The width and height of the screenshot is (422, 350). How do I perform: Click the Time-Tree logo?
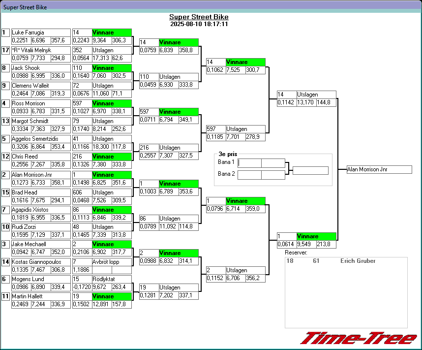358,339
